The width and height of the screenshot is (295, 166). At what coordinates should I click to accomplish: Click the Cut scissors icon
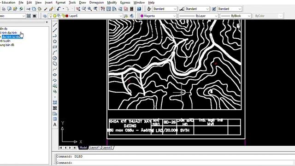[28, 9]
